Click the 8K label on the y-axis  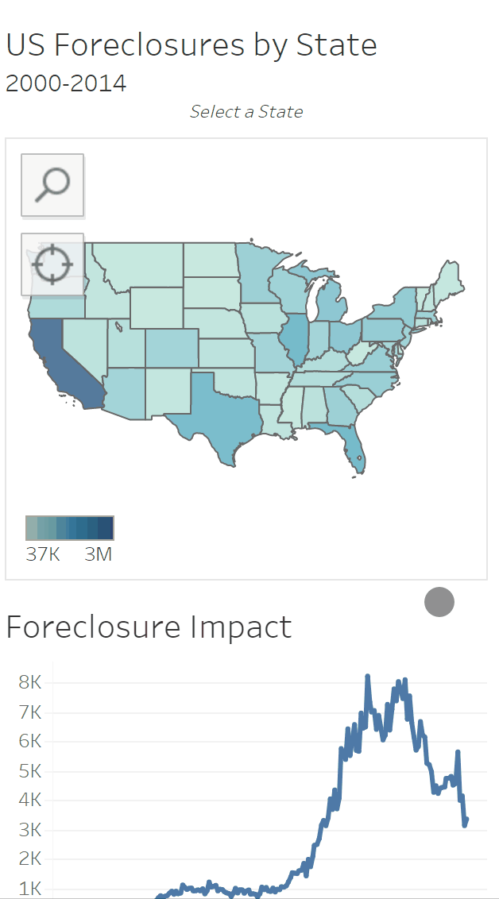point(30,682)
